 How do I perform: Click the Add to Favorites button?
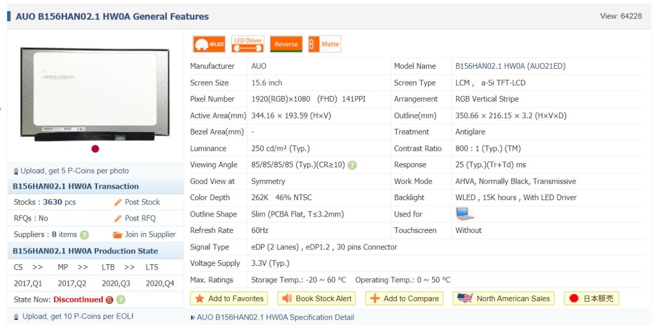[229, 299]
